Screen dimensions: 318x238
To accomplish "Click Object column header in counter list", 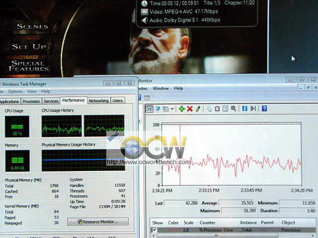I will (x=289, y=223).
